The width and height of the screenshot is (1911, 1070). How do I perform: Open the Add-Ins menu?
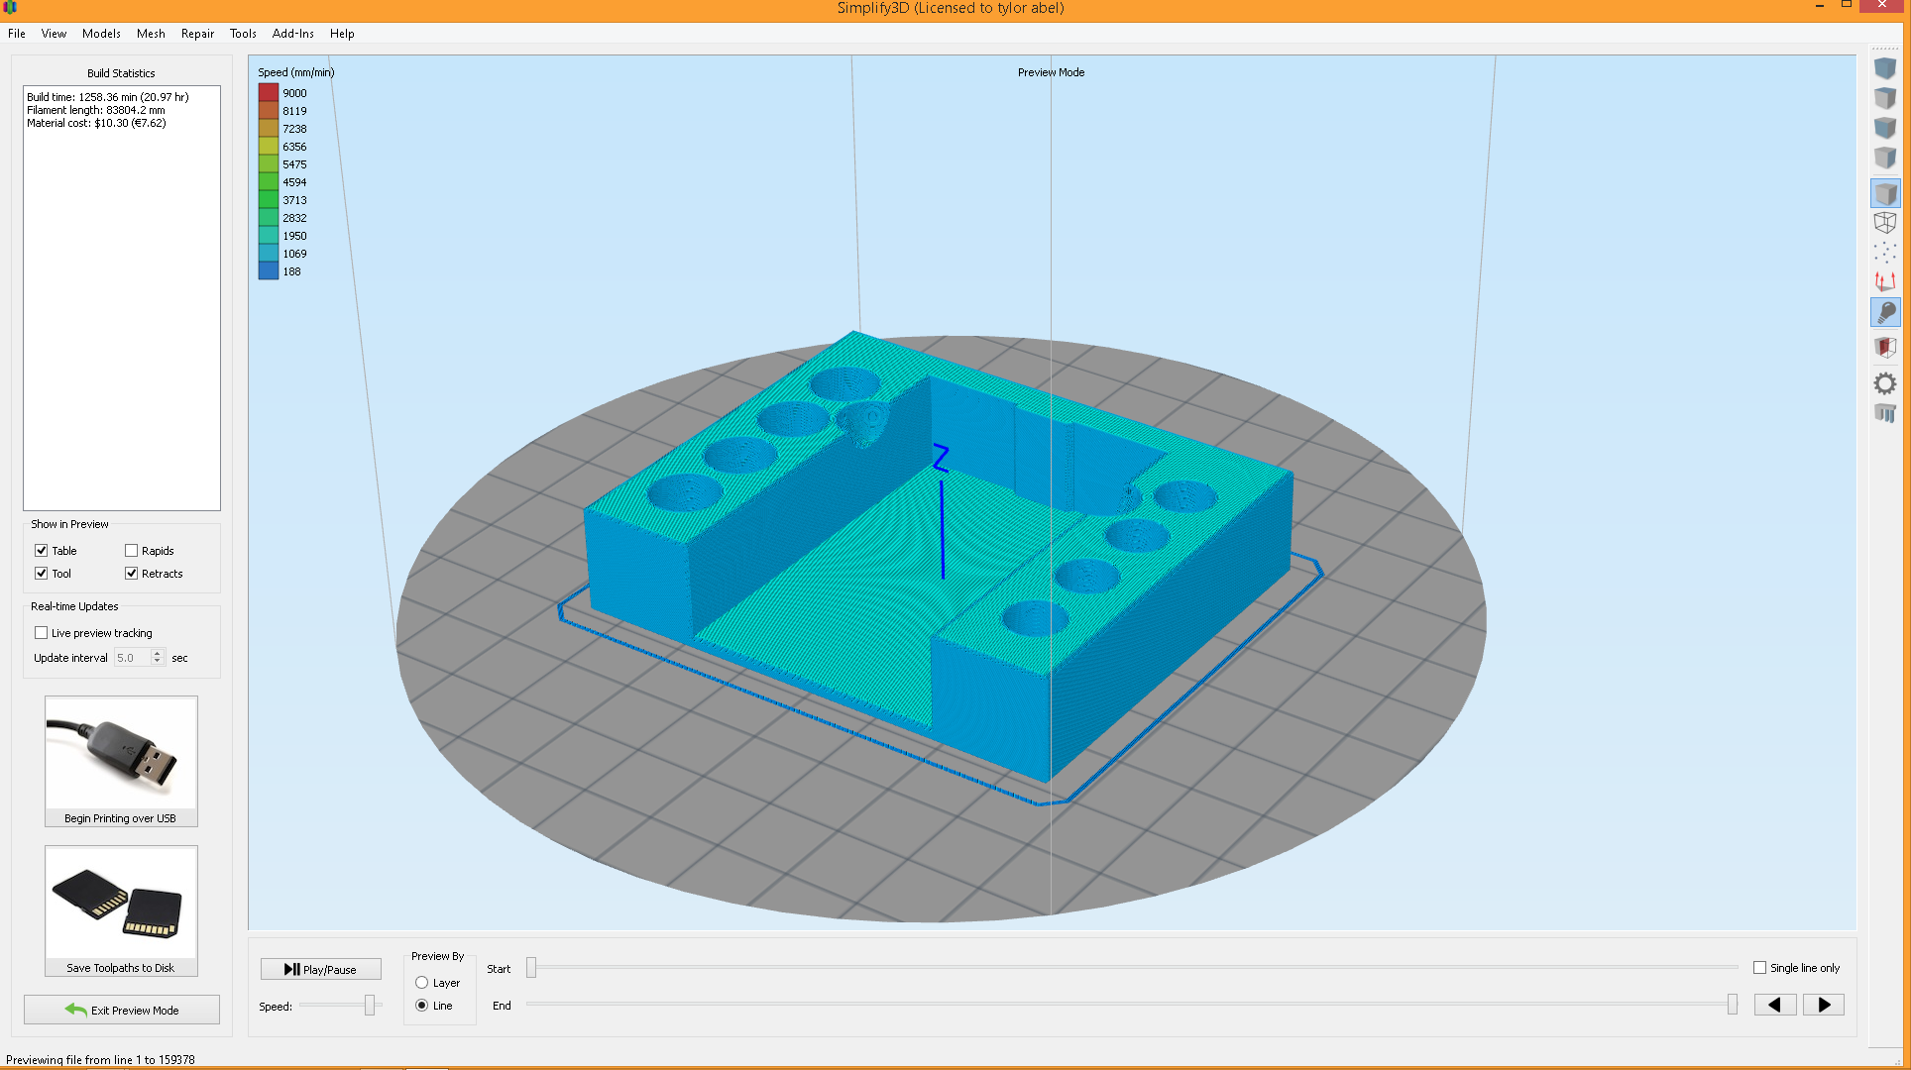point(292,34)
